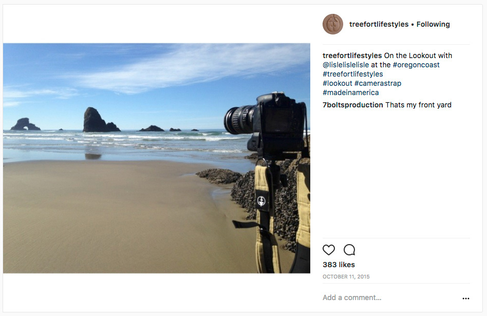
Task: Open comments using the speech bubble icon
Action: (349, 250)
